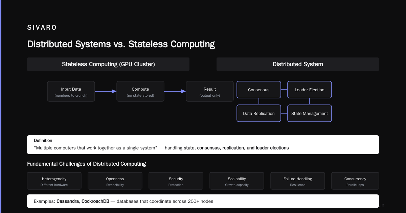
Task: Click text "databases that coordinate across 200+ nodes"
Action: click(165, 201)
